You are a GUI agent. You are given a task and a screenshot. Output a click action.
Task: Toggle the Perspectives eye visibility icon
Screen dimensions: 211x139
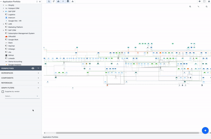click(x=33, y=68)
